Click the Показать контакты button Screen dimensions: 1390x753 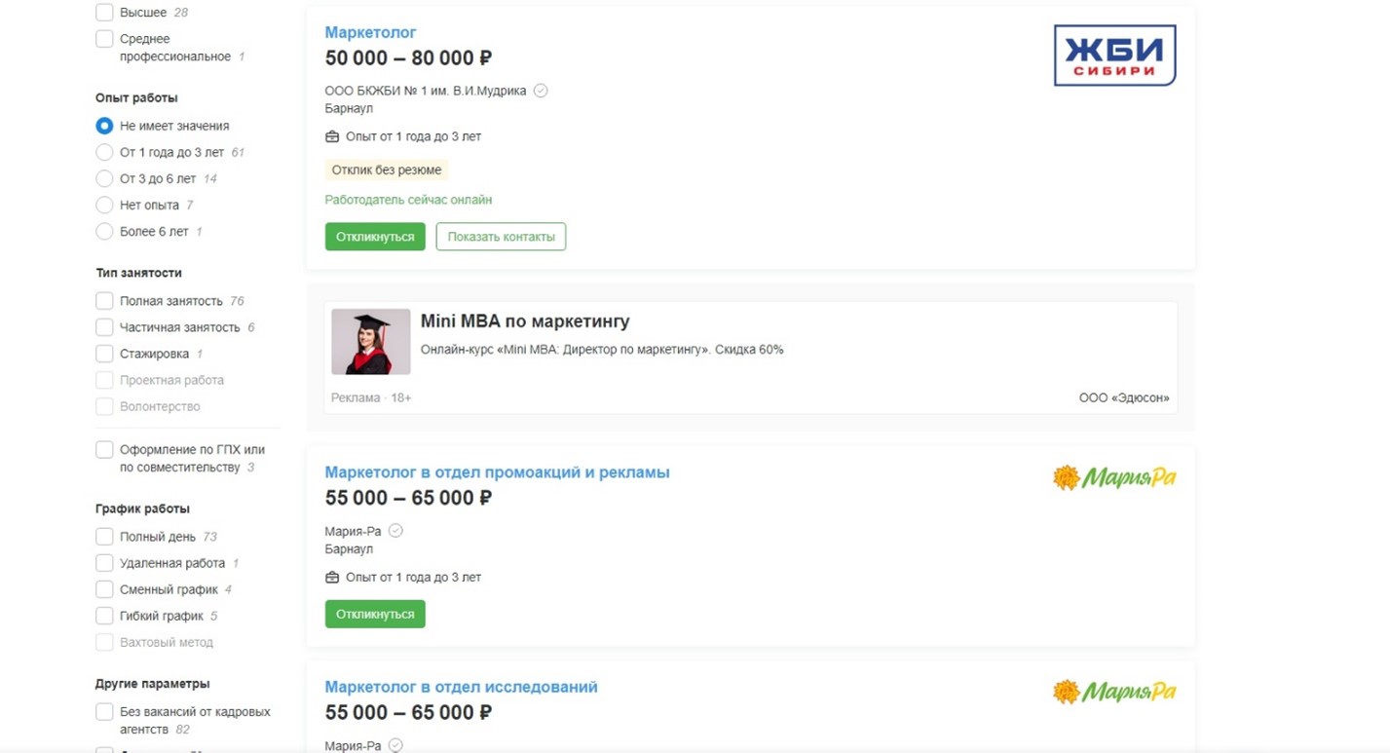click(x=501, y=237)
